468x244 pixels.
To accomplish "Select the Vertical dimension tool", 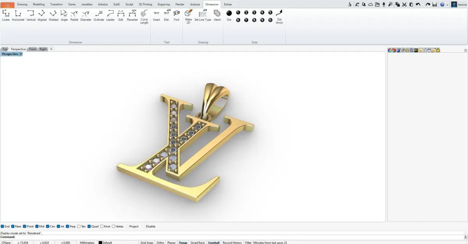I will point(31,16).
